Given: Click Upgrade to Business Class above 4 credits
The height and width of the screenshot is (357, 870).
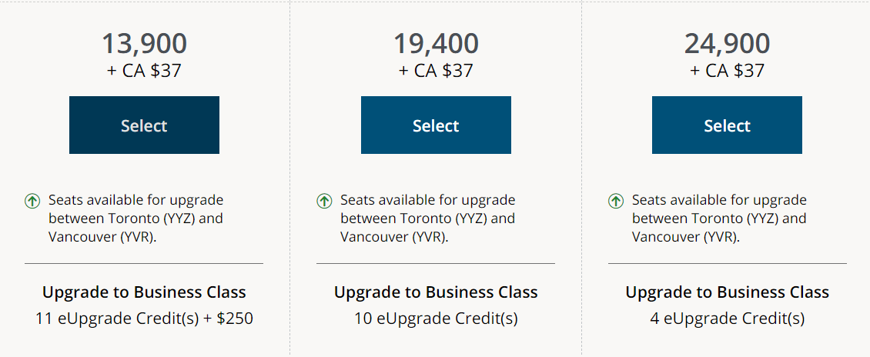Looking at the screenshot, I should 727,292.
